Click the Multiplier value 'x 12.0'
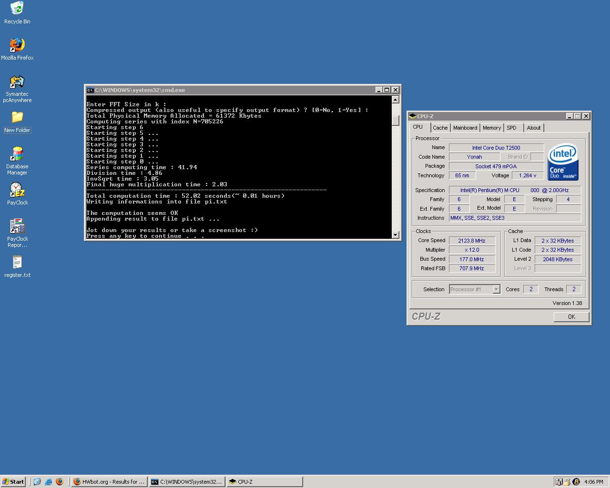This screenshot has height=488, width=610. (x=471, y=250)
